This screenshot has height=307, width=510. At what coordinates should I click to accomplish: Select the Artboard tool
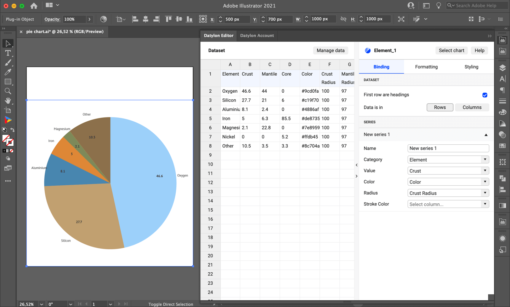8,110
